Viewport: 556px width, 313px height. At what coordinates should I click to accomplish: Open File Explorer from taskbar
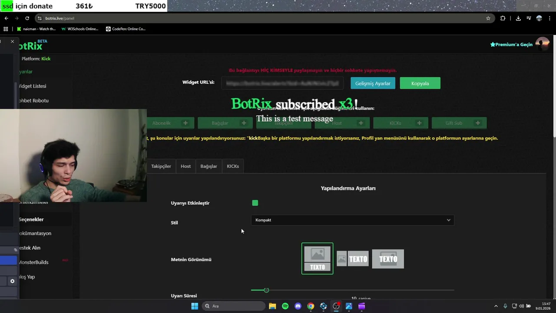tap(272, 306)
